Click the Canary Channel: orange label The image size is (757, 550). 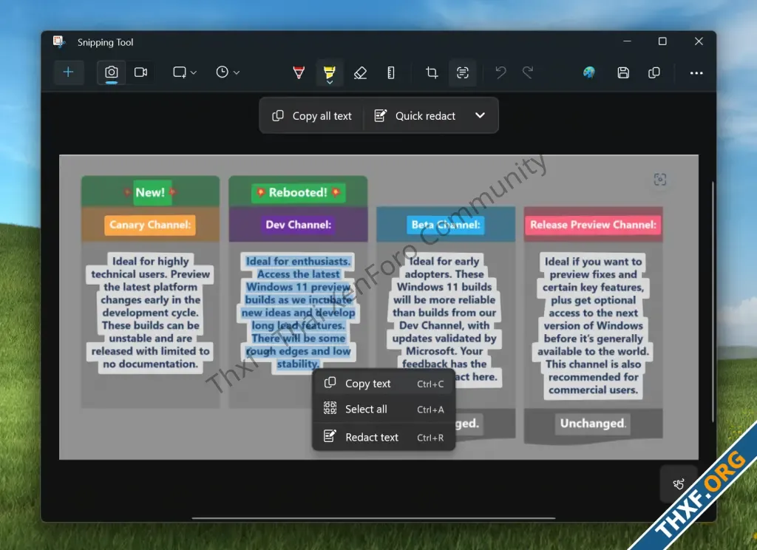[150, 225]
